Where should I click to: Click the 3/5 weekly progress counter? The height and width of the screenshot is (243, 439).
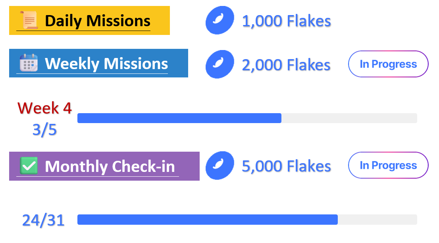[44, 130]
